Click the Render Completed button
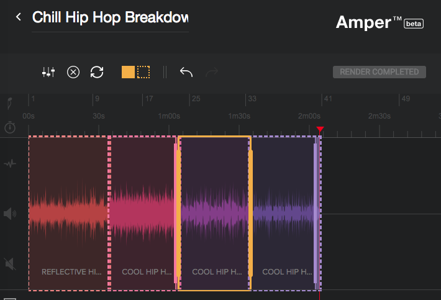The height and width of the screenshot is (300, 441). pyautogui.click(x=380, y=72)
